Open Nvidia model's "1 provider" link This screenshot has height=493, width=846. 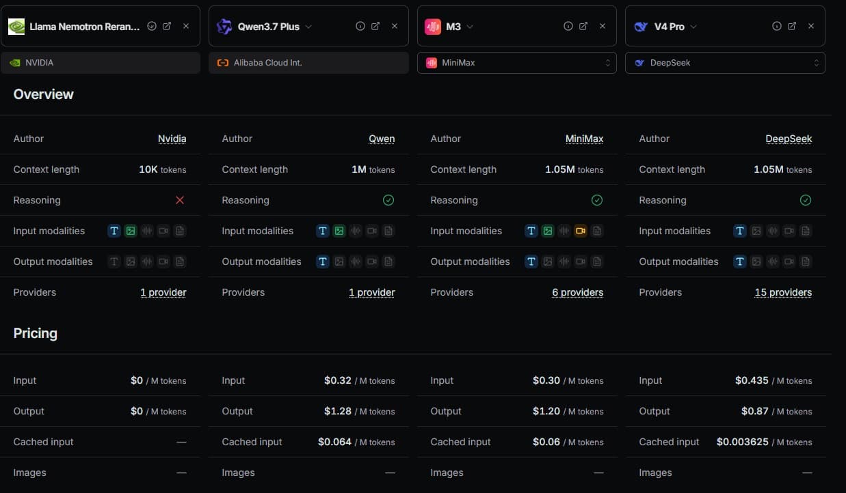[163, 292]
